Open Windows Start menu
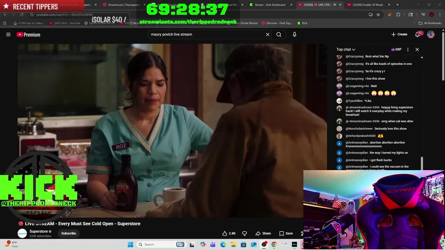 [x=130, y=244]
